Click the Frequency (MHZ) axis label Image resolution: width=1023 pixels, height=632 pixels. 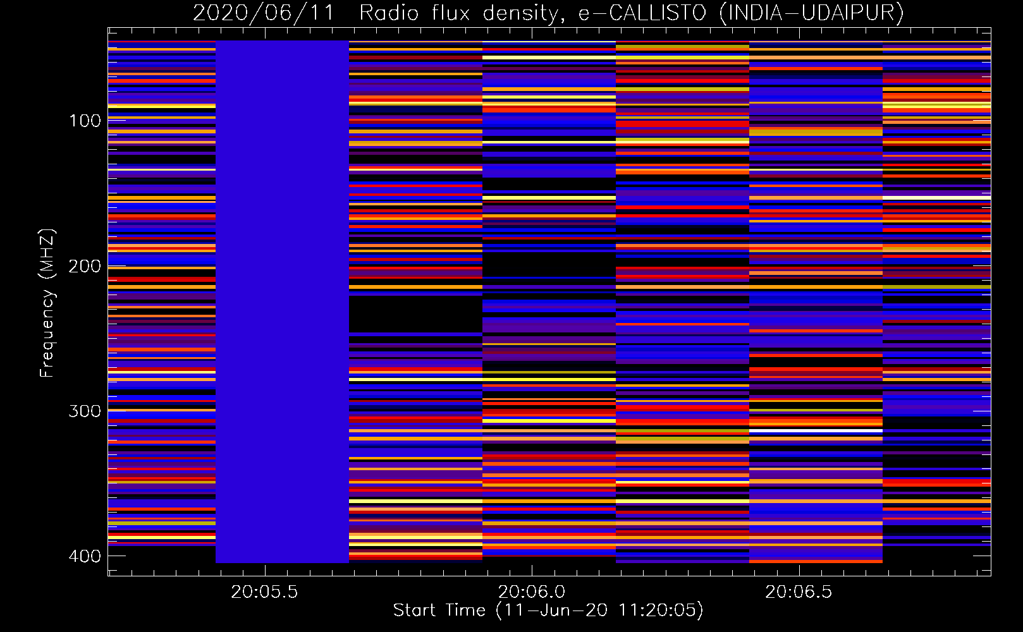[x=47, y=303]
